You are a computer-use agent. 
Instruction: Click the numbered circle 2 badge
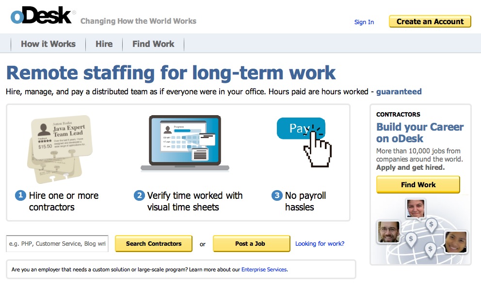tap(139, 195)
